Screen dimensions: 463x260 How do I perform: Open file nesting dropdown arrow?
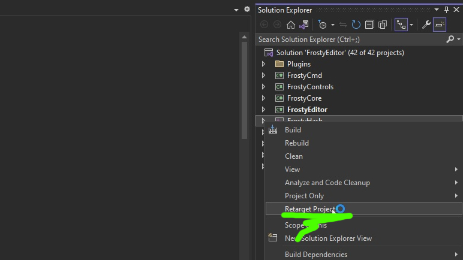coord(411,25)
